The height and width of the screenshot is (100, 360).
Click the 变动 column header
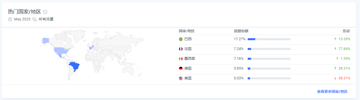pos(346,31)
